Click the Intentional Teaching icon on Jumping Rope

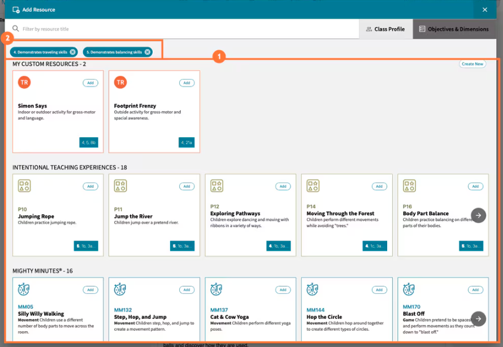24,186
